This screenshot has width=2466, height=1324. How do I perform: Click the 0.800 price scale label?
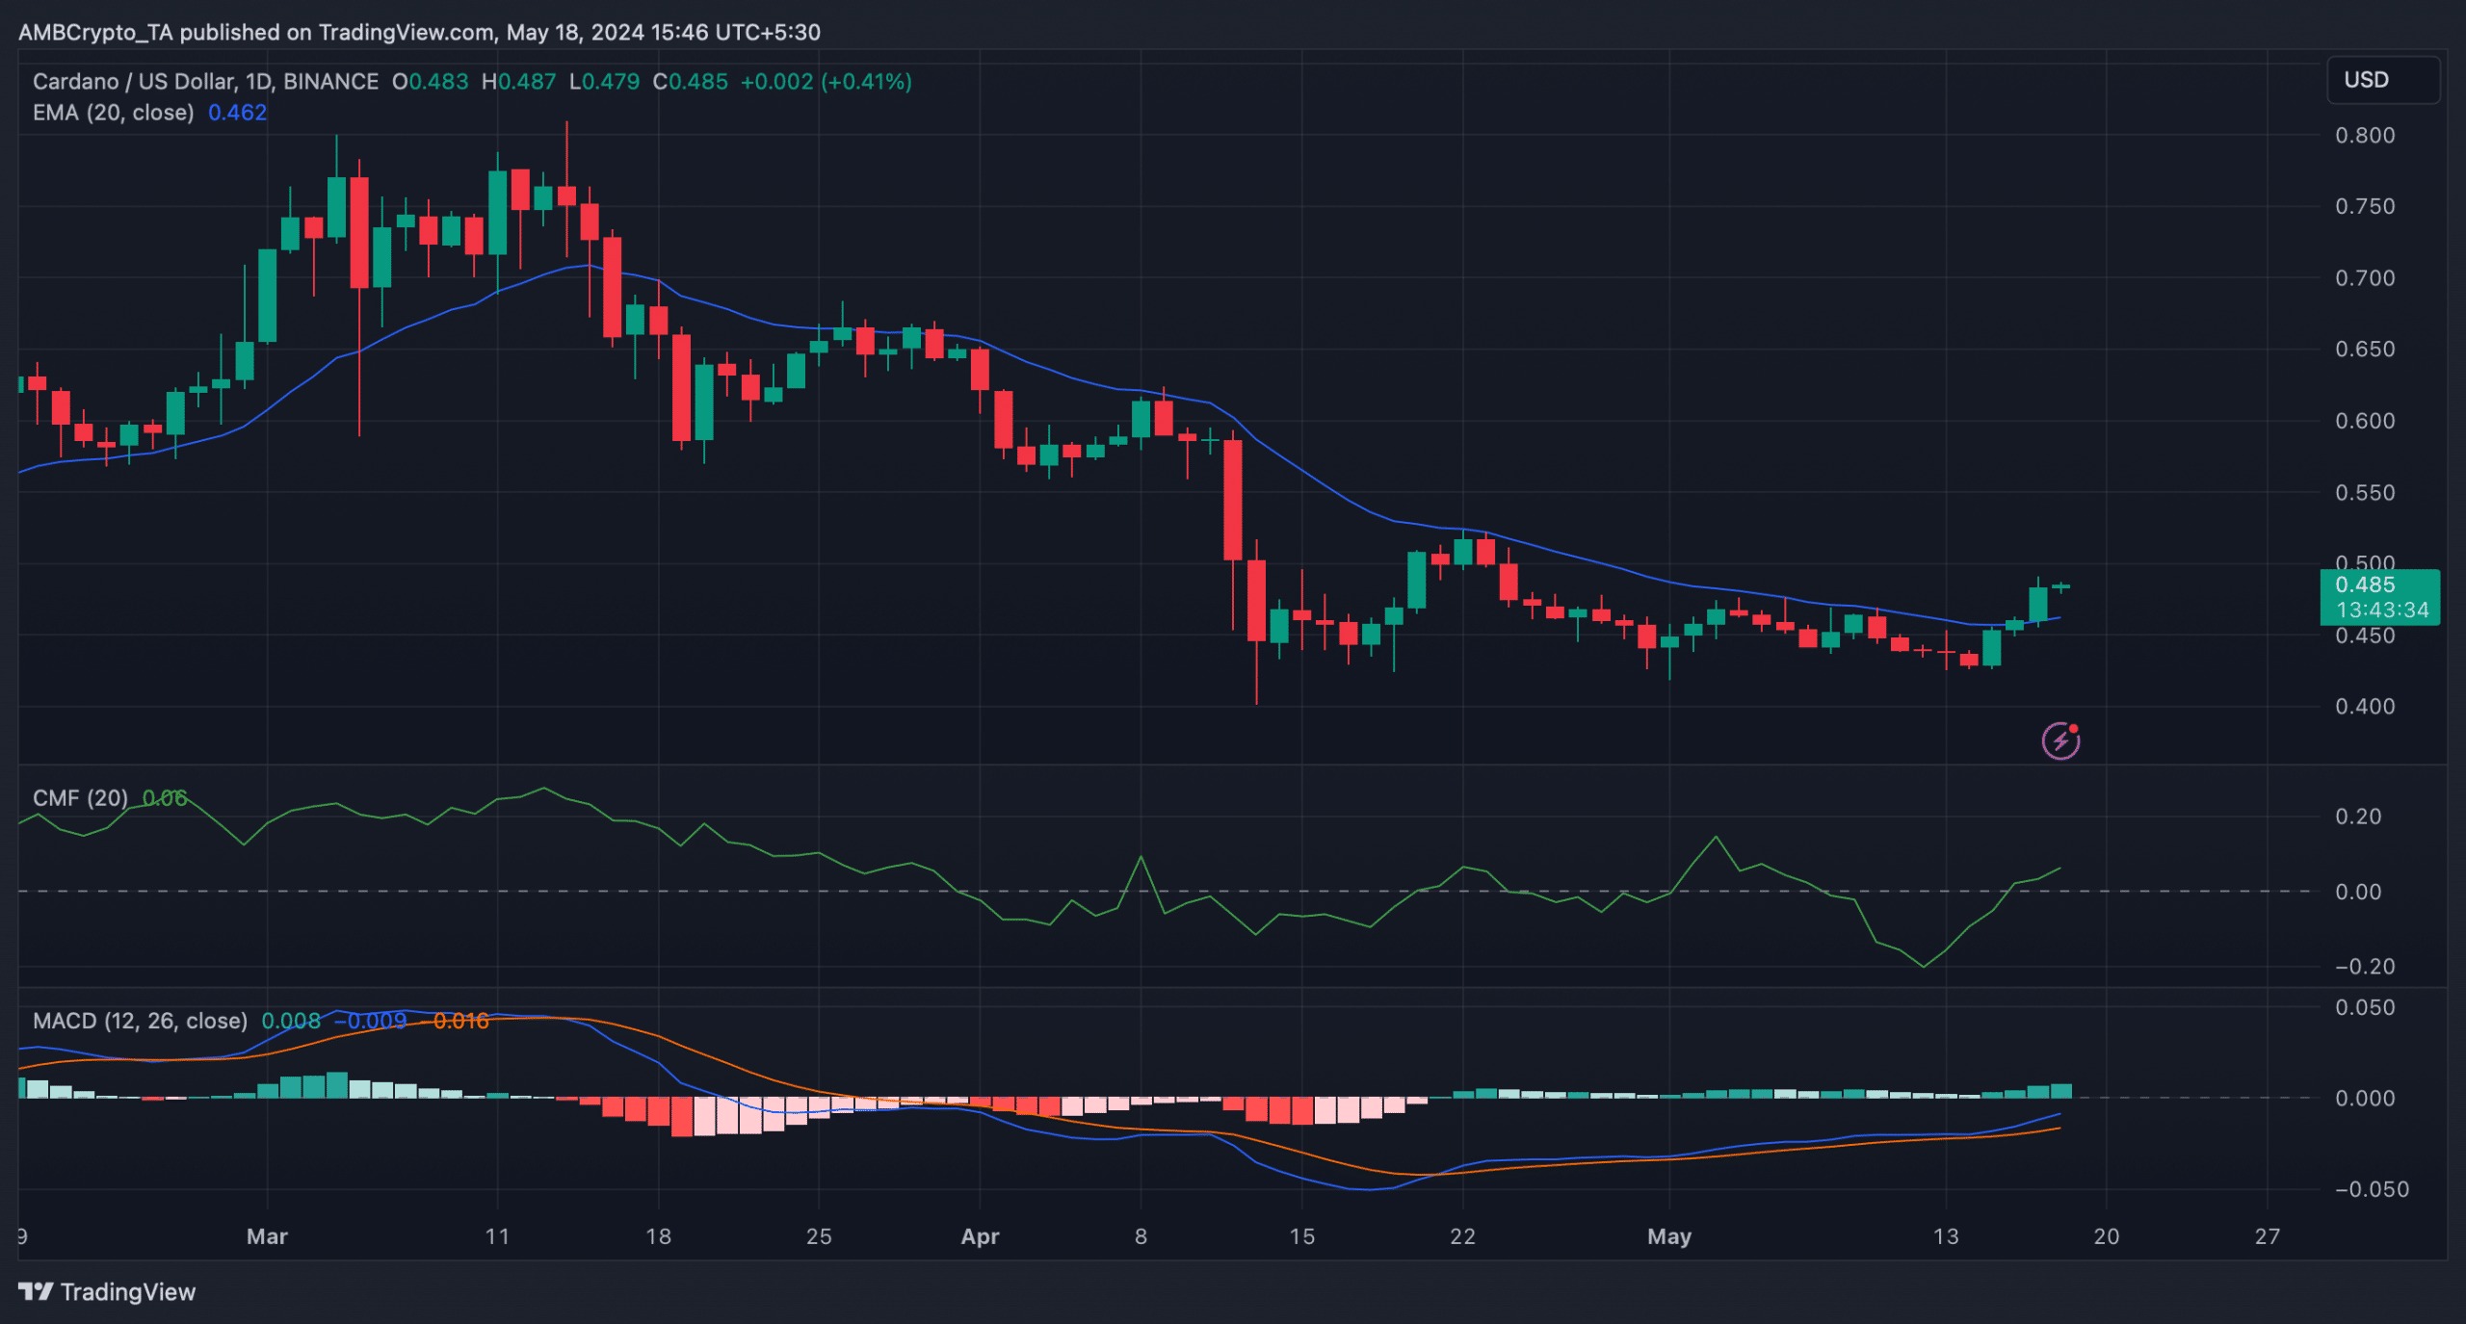click(x=2365, y=135)
